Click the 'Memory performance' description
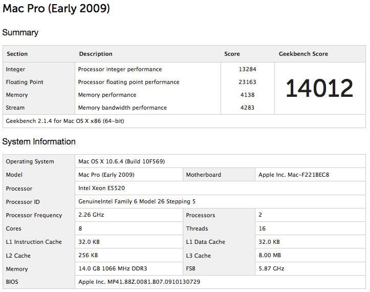 [107, 95]
